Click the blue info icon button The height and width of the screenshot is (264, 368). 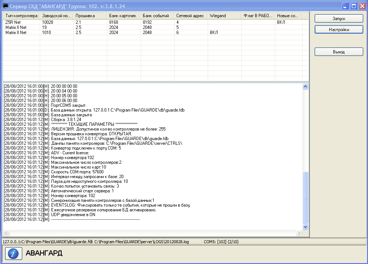(14, 253)
